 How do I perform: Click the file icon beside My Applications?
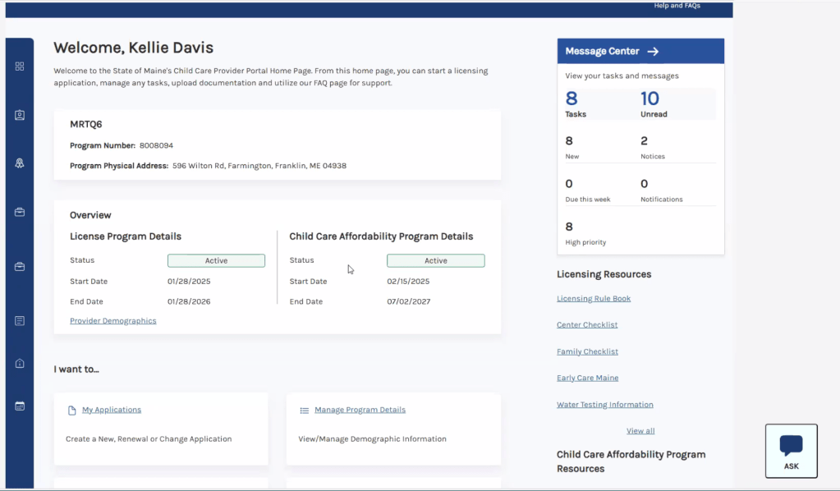point(71,410)
